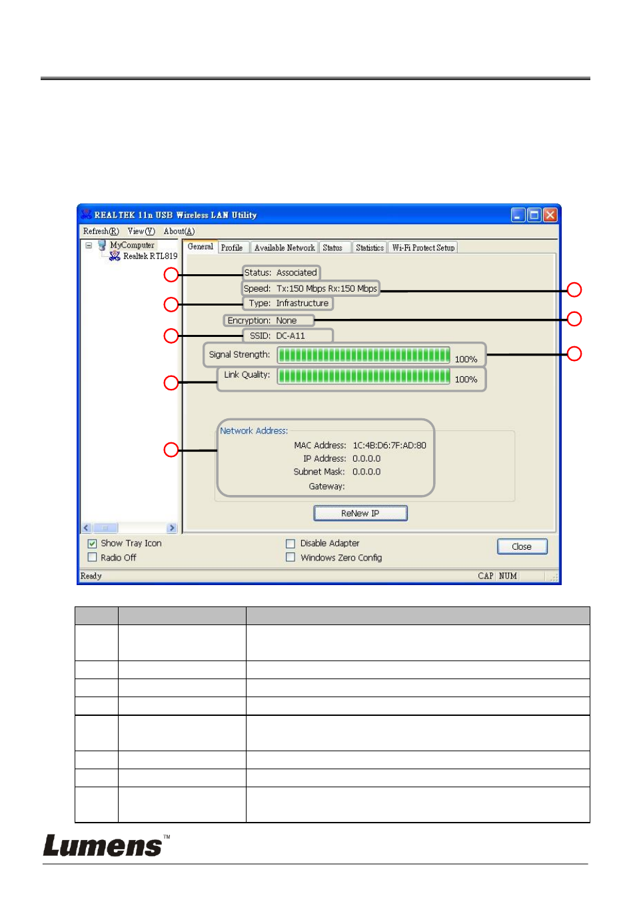The width and height of the screenshot is (635, 902).
Task: Click the MAC Address '1C:4B:D6:7F:AD:80'
Action: point(390,446)
